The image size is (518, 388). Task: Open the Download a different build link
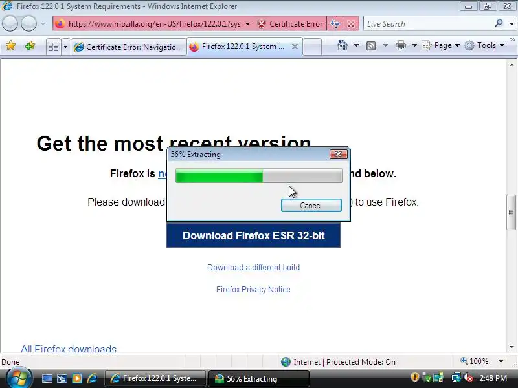click(253, 267)
